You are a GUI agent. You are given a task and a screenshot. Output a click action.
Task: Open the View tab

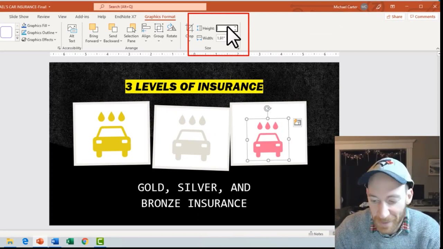tap(62, 17)
